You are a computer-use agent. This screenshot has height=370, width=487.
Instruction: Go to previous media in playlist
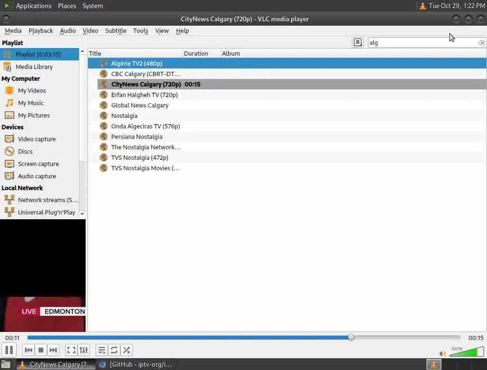point(28,350)
